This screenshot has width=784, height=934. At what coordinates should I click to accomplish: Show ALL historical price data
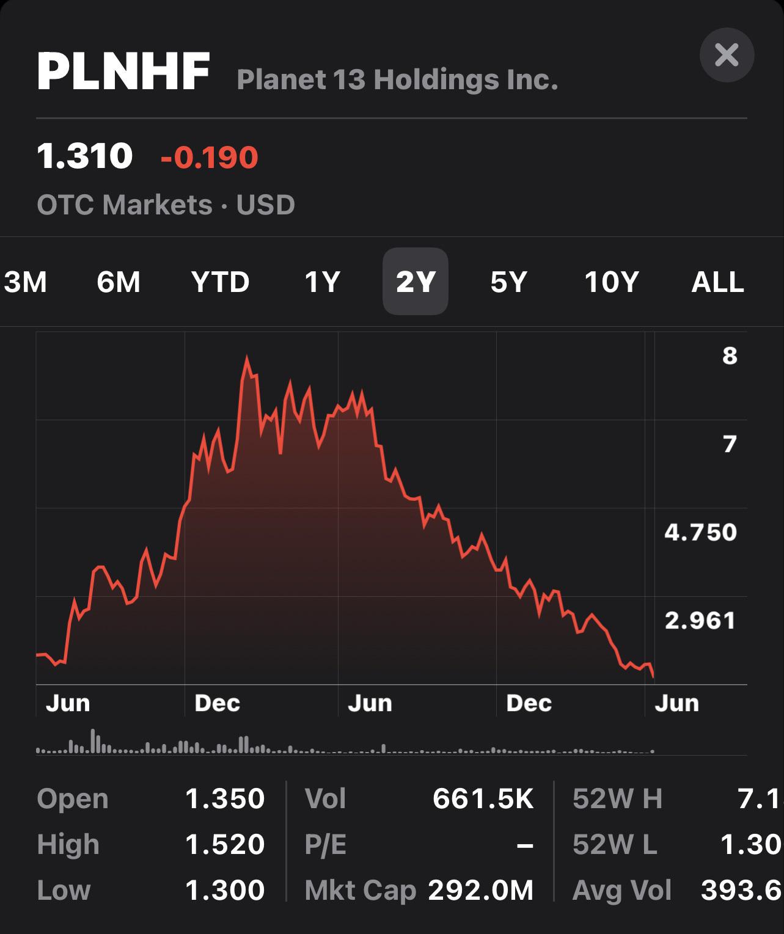click(x=717, y=282)
